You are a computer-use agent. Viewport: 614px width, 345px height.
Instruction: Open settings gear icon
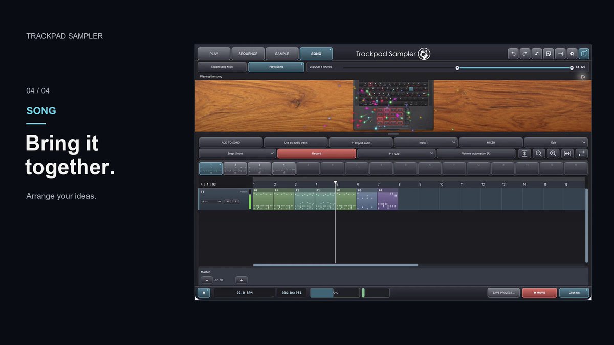pos(572,54)
